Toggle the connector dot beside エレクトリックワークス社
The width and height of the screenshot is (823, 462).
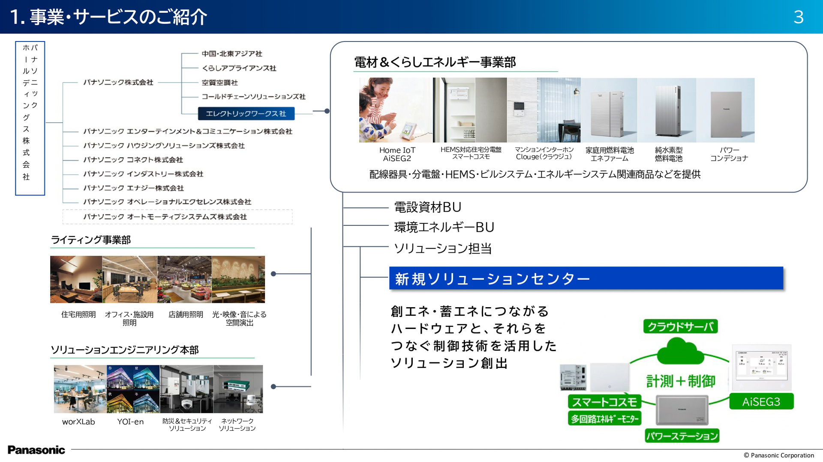click(327, 110)
